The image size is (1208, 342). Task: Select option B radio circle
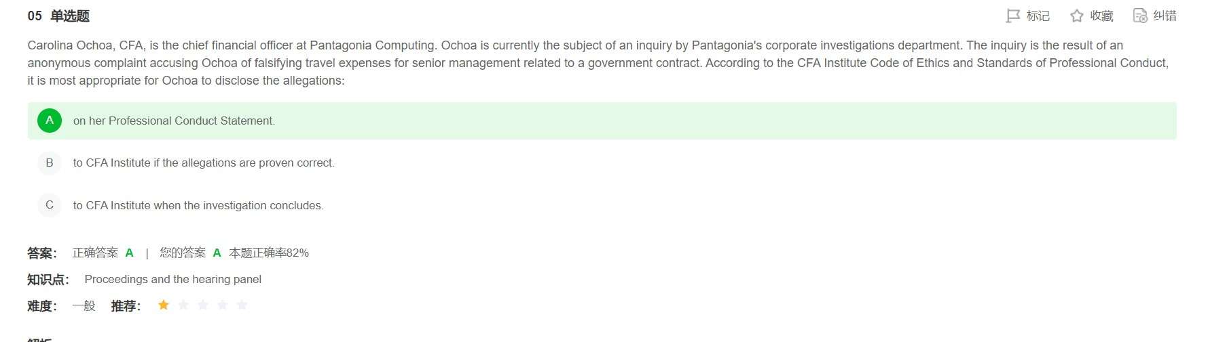[50, 163]
